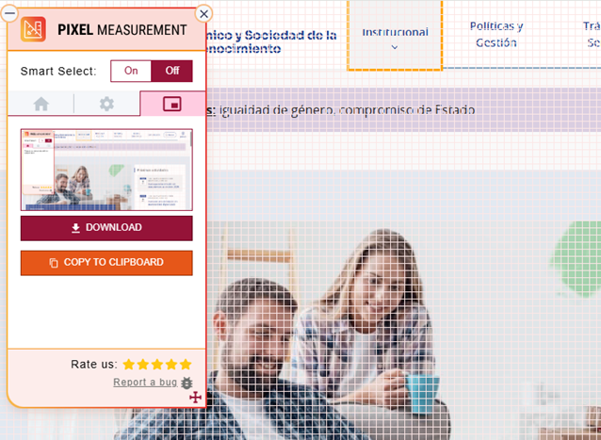Open the Home tab
Image resolution: width=601 pixels, height=440 pixels.
[x=41, y=104]
